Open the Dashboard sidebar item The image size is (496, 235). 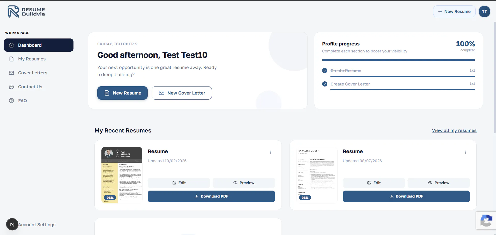tap(39, 45)
